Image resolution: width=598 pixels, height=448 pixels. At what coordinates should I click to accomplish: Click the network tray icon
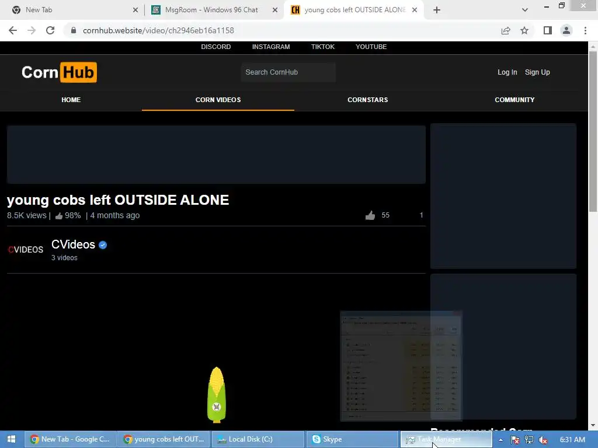529,440
